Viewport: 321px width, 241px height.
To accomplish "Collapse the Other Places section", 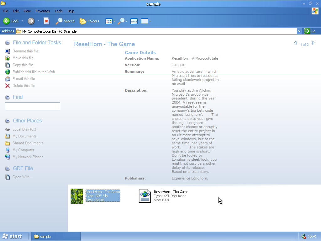I will tap(8, 121).
